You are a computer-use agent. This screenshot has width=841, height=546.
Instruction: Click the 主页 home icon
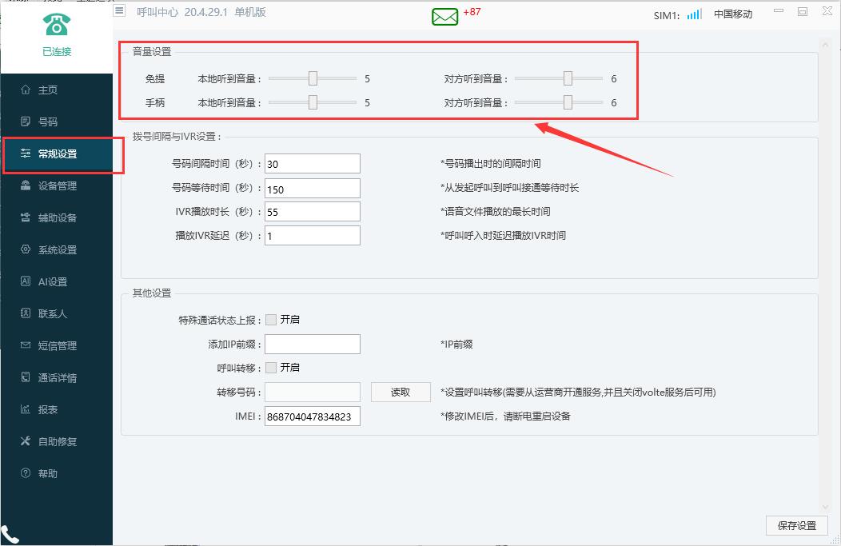click(26, 90)
